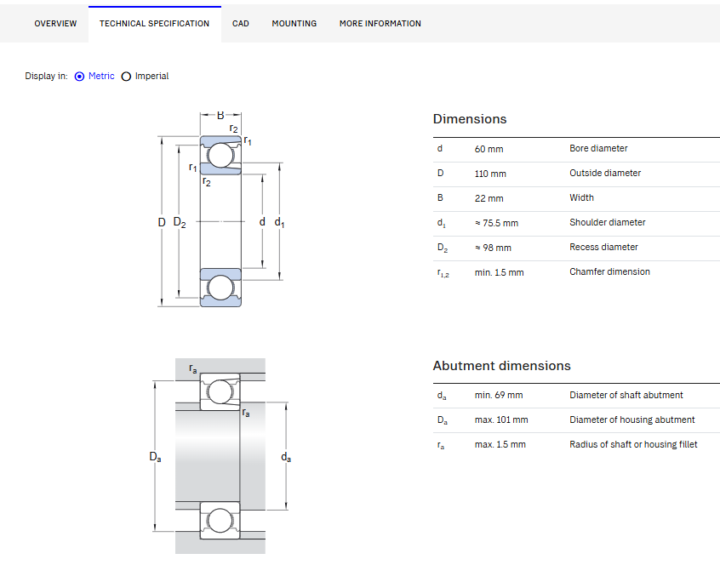The height and width of the screenshot is (565, 720).
Task: Click the 'Shoulder diameter' description text
Action: coord(608,223)
